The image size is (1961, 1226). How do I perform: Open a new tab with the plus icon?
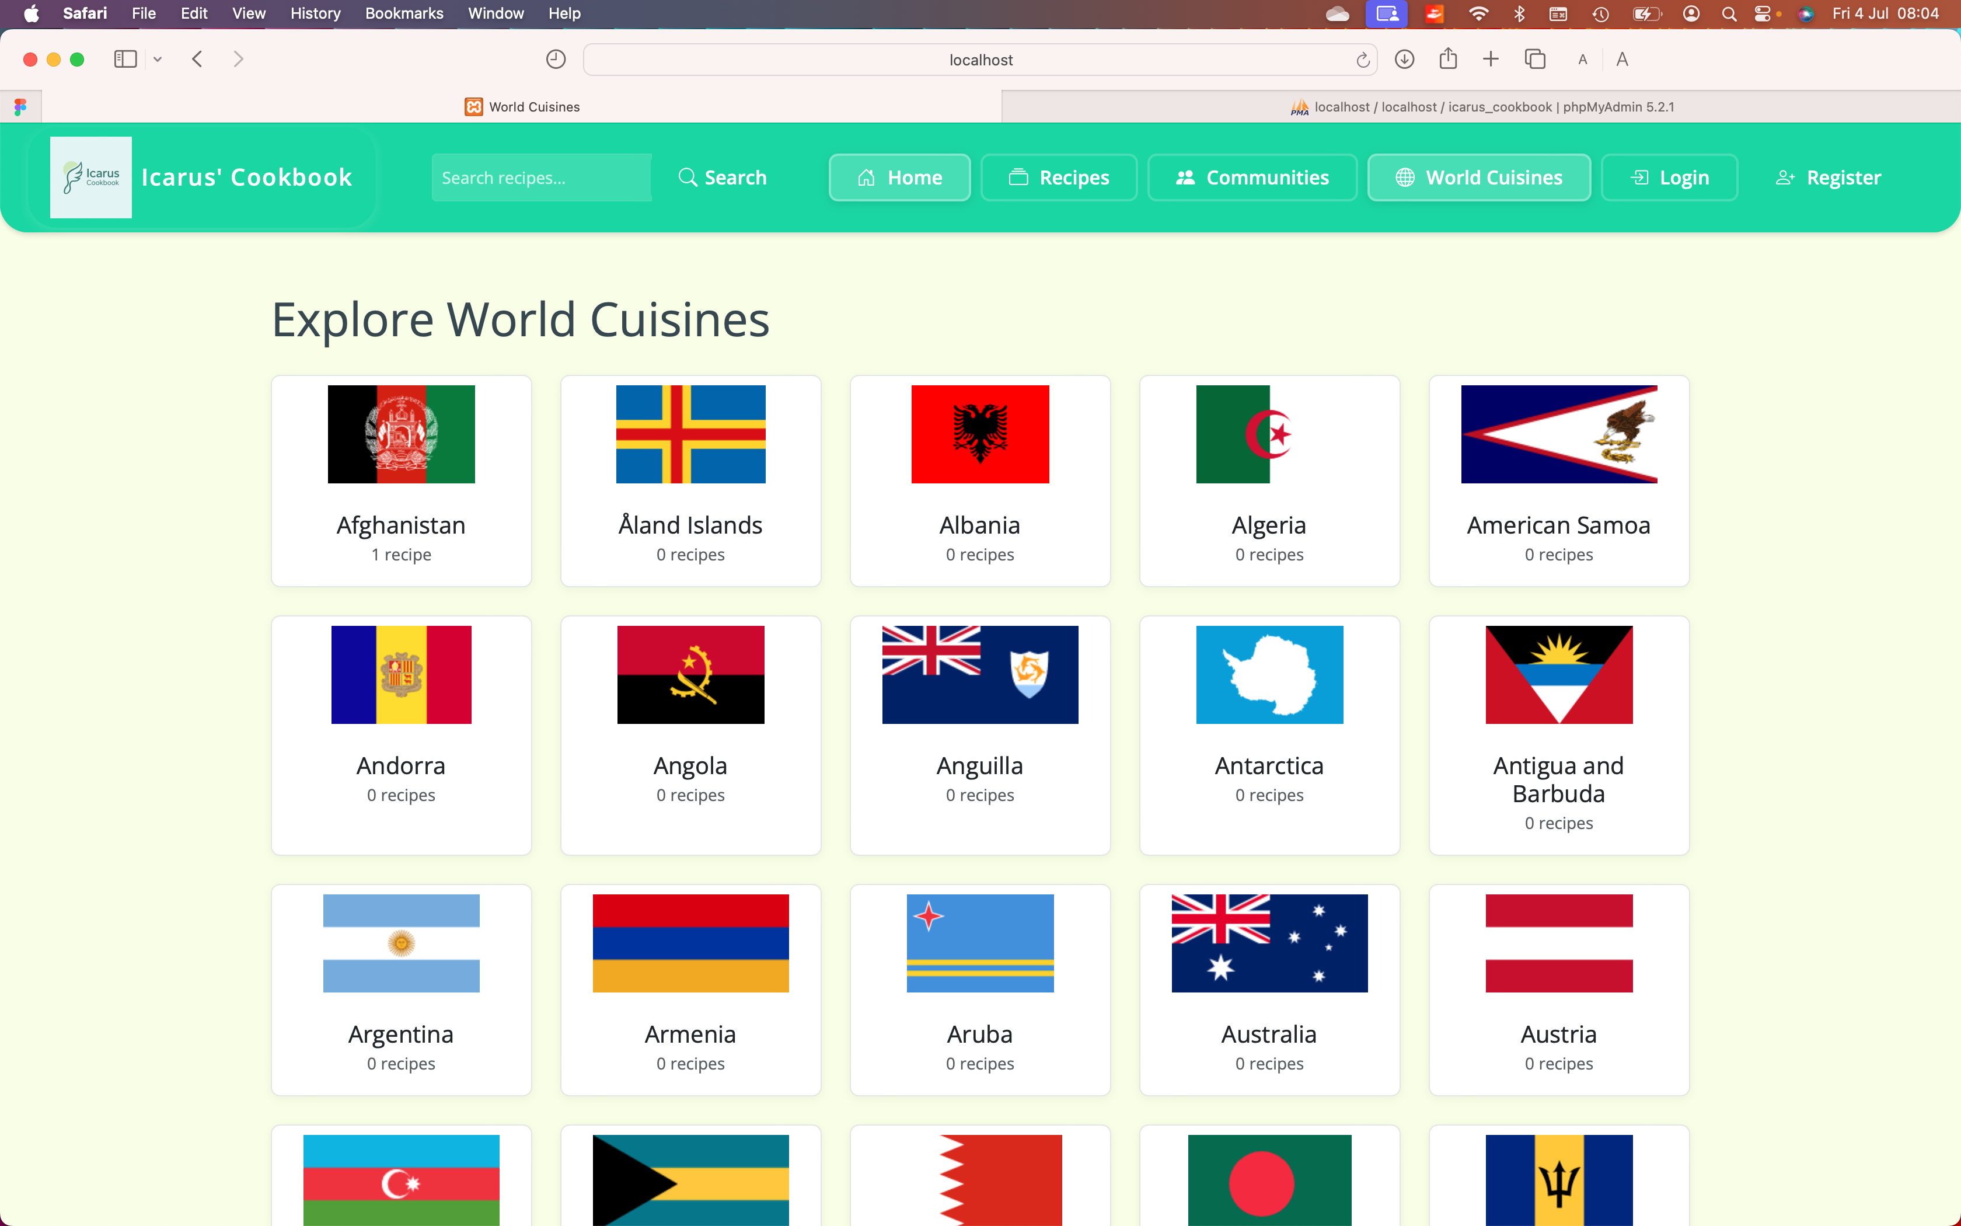coord(1491,58)
